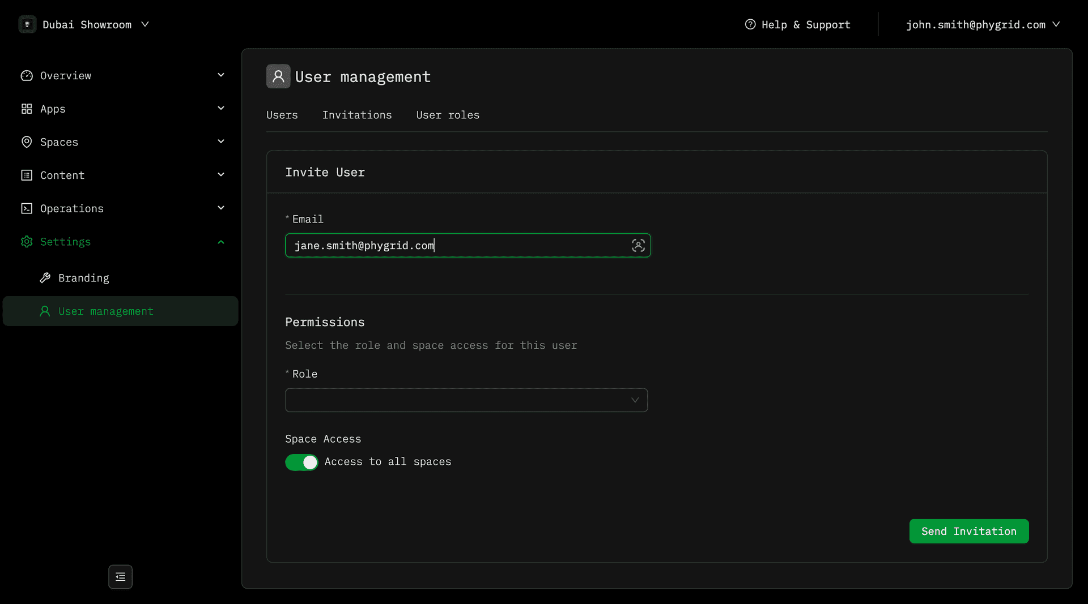Click the 'Select the role and space access' description
The image size is (1088, 604).
431,345
